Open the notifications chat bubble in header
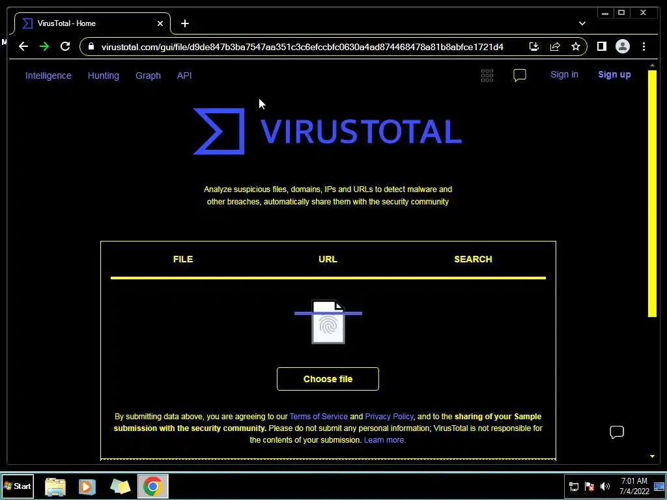This screenshot has width=667, height=500. [x=519, y=76]
